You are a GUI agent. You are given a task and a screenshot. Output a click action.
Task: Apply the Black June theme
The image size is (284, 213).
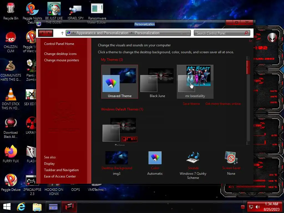[x=157, y=82]
